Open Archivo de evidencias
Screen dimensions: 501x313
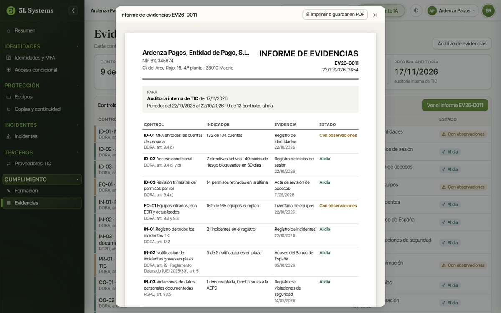pos(462,43)
